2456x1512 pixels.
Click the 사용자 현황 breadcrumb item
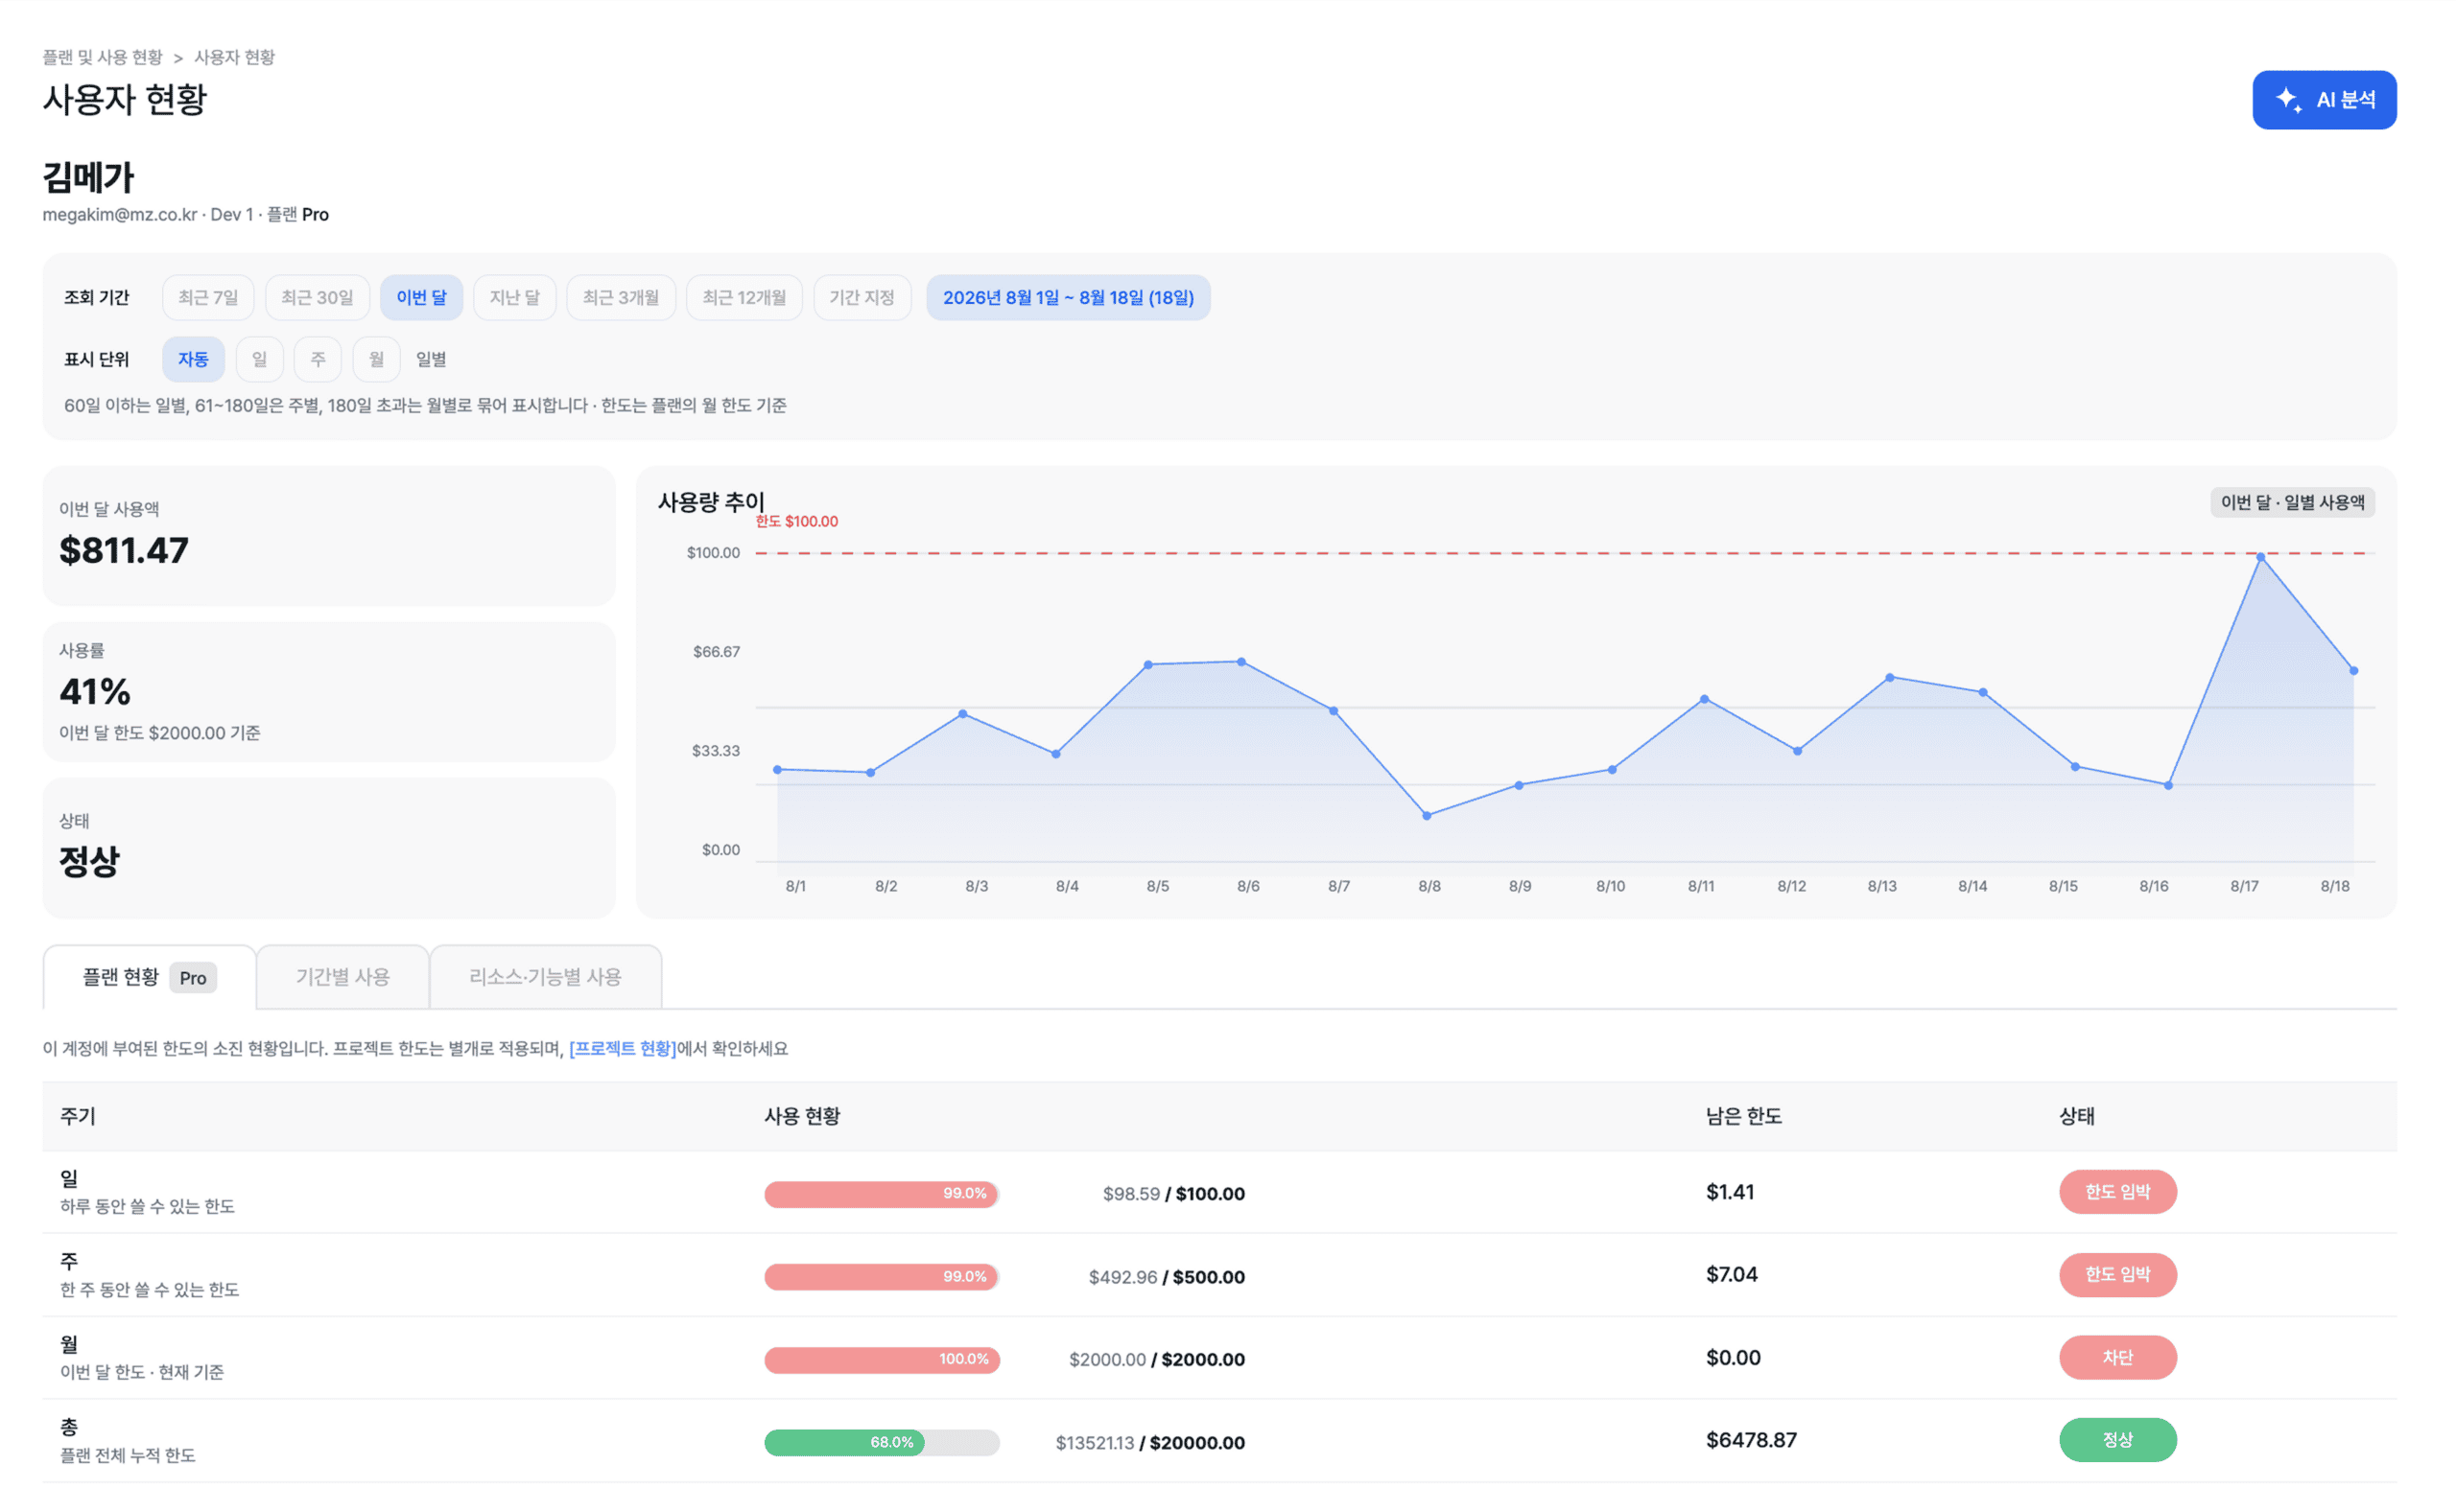tap(234, 57)
